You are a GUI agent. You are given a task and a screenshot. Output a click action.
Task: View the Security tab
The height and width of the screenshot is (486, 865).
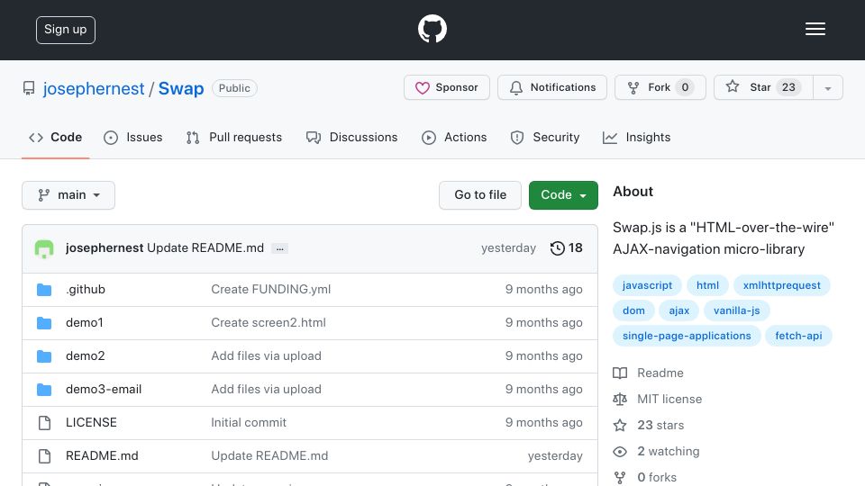click(x=545, y=137)
